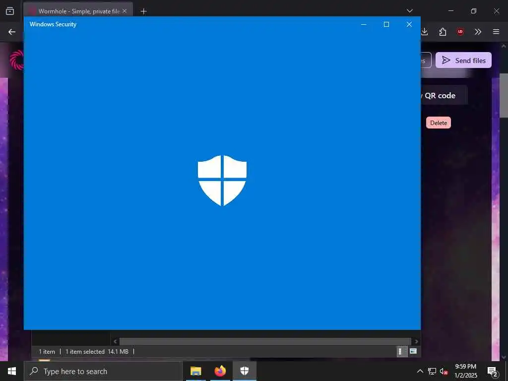Click the '1 item' status bar text

coord(47,352)
